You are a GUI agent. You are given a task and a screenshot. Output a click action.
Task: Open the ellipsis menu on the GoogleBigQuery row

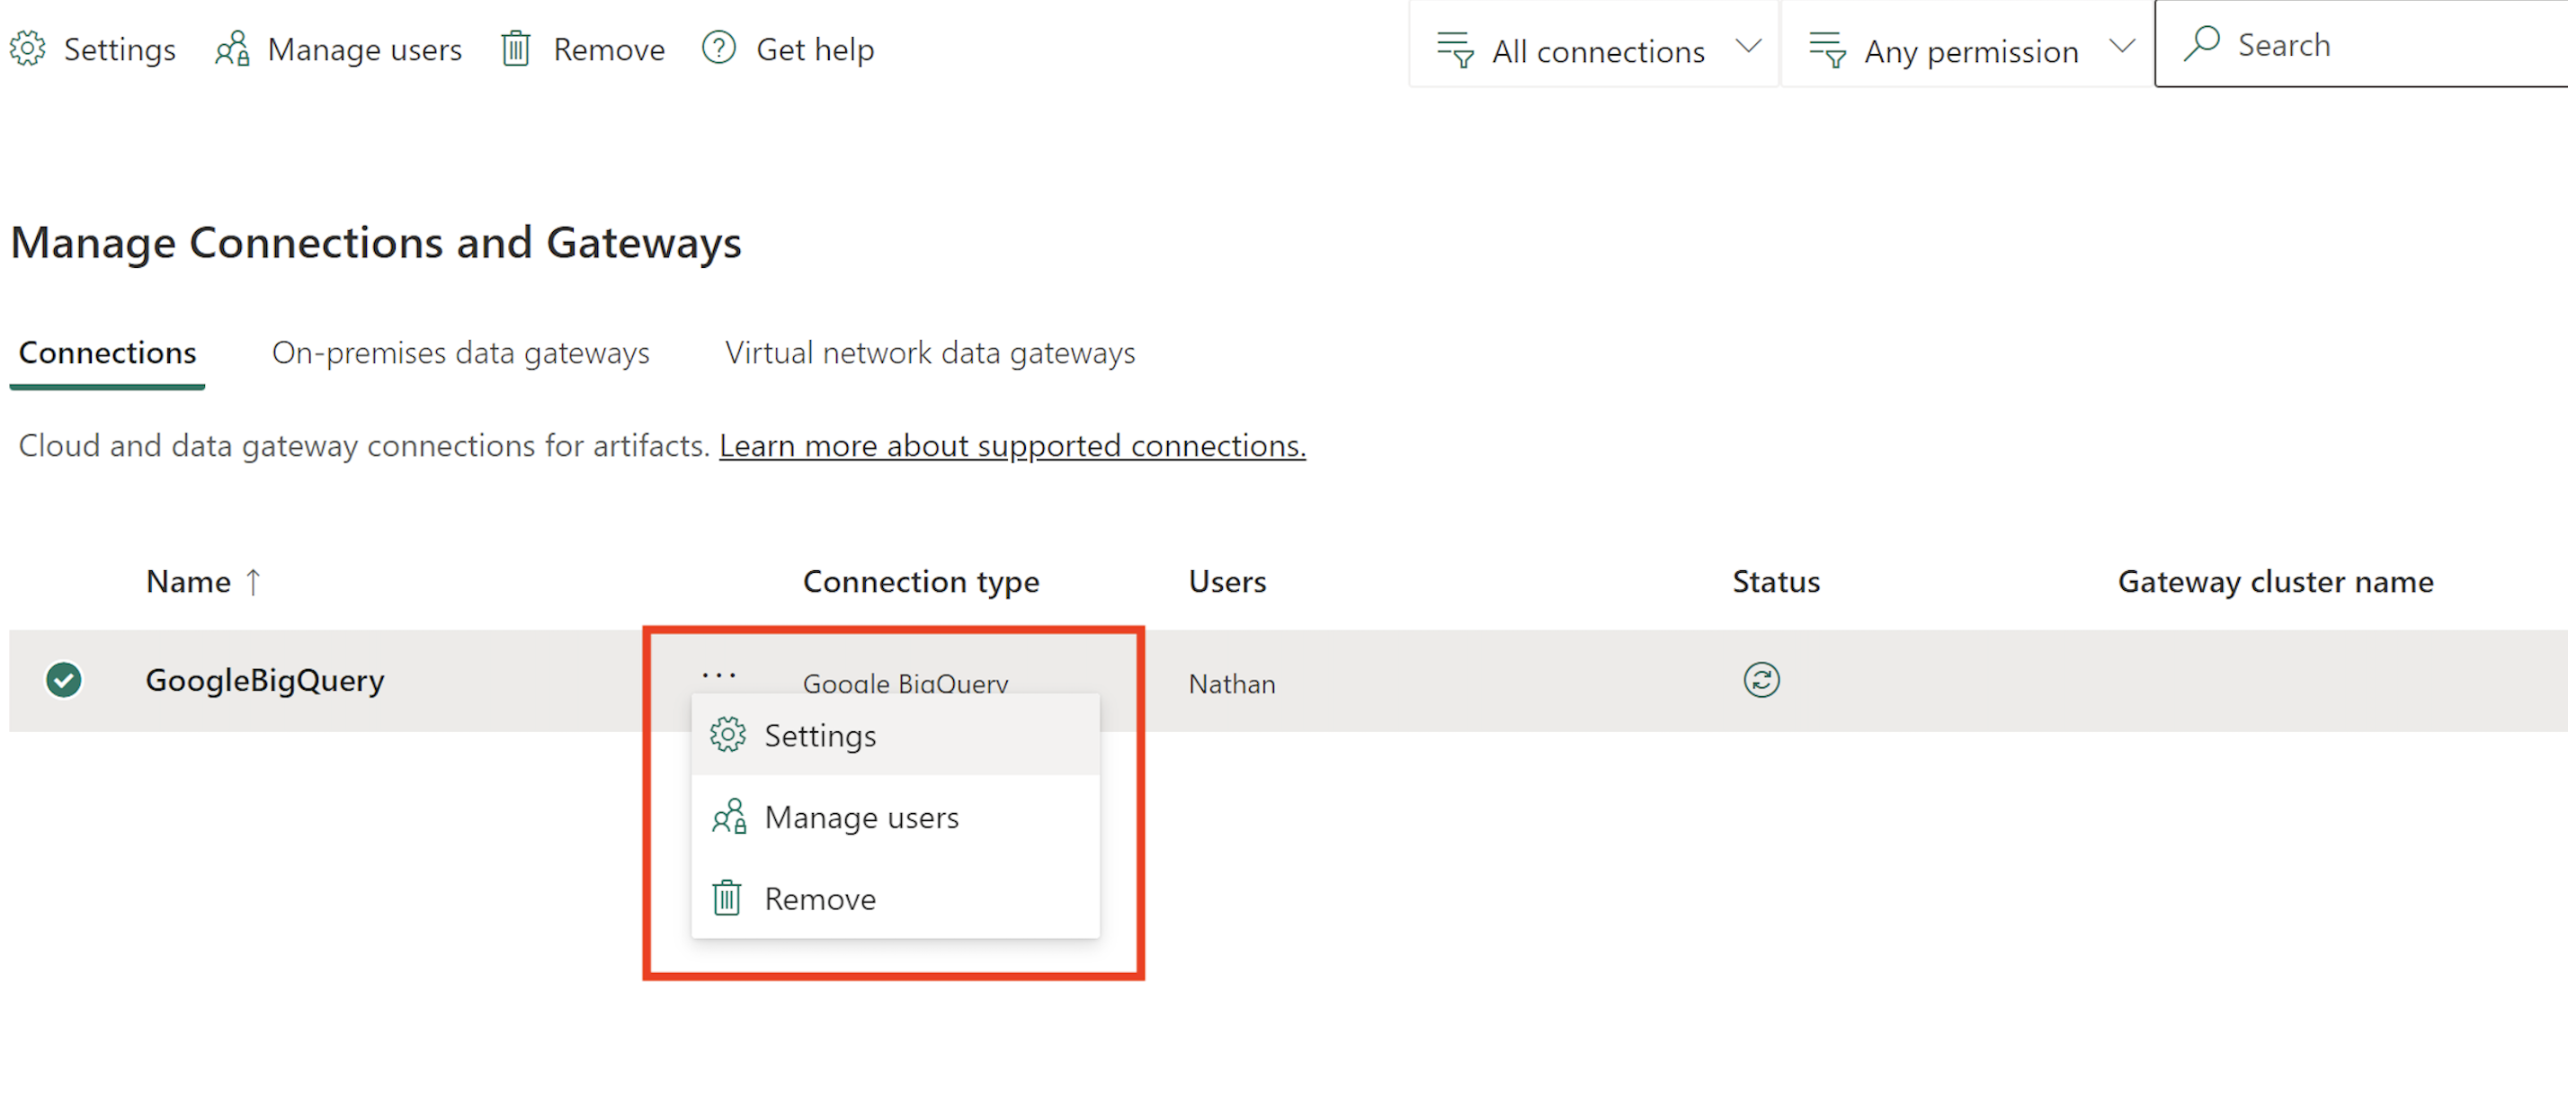click(719, 676)
